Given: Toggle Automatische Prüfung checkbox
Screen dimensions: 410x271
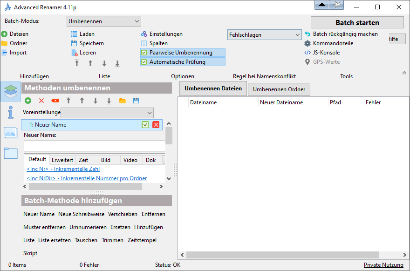Looking at the screenshot, I should (x=144, y=62).
